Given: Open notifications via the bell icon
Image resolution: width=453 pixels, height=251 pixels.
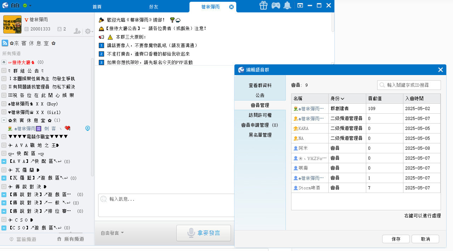Looking at the screenshot, I should 287,6.
